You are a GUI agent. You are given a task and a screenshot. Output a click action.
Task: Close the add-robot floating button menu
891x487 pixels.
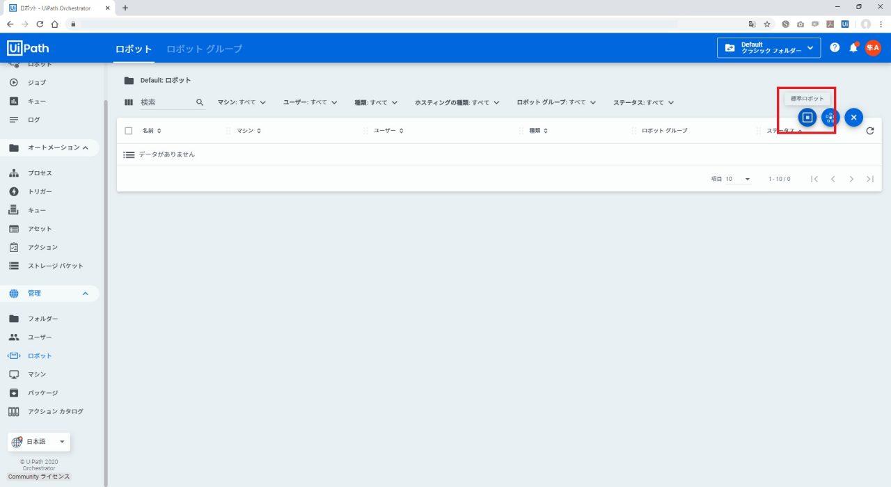coord(854,118)
